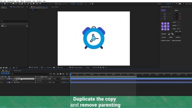Toggle mask and shape path visibility

(44, 67)
